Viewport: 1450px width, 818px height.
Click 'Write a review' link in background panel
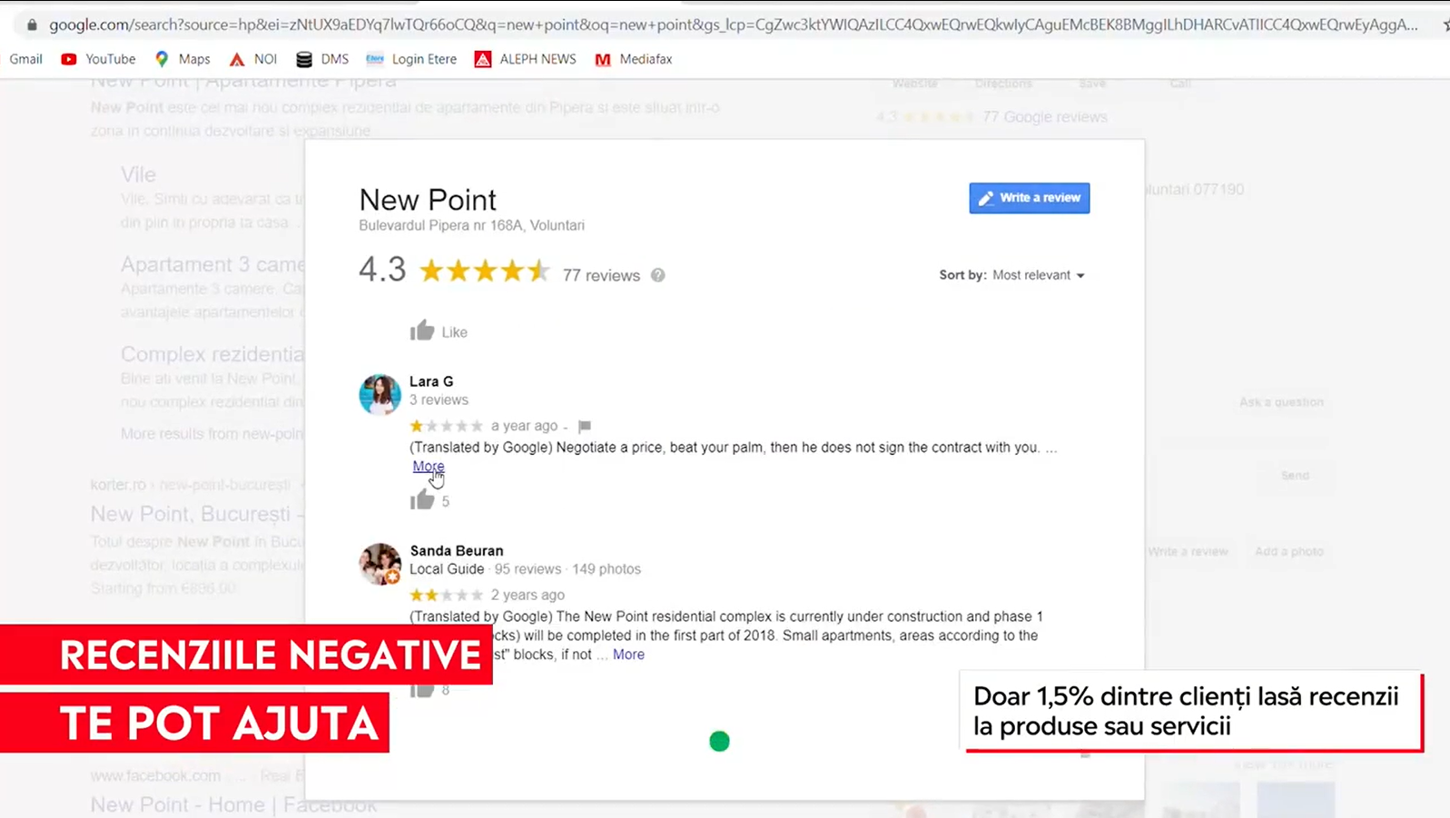(1188, 551)
